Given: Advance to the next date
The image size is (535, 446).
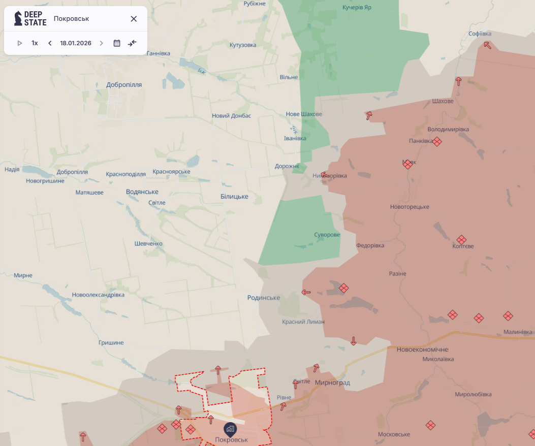Looking at the screenshot, I should pos(101,43).
